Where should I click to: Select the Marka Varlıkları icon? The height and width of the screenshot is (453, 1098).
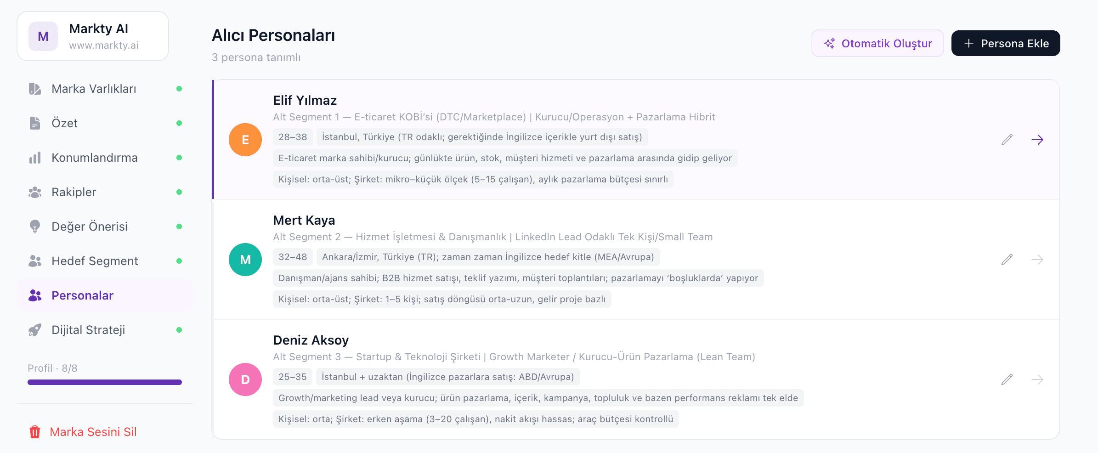coord(34,89)
